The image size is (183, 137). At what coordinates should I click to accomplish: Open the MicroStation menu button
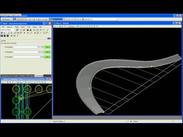6,19
